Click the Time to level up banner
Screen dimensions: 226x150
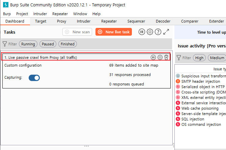(x=200, y=32)
